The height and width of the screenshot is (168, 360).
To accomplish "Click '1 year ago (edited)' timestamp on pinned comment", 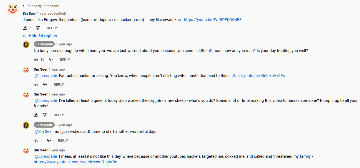I will 52,13.
